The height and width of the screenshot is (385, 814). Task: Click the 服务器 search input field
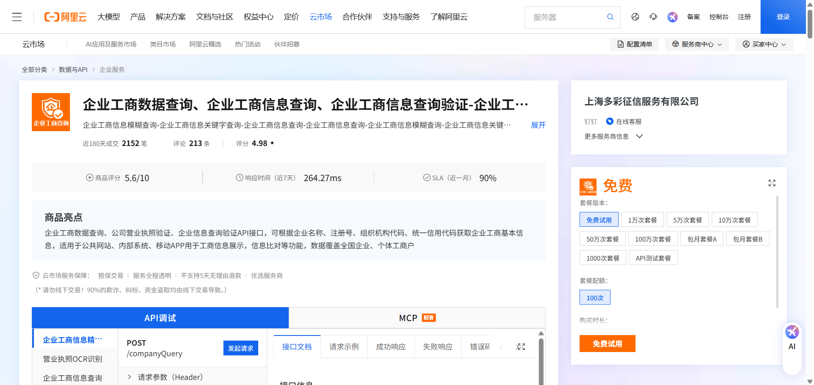(566, 17)
